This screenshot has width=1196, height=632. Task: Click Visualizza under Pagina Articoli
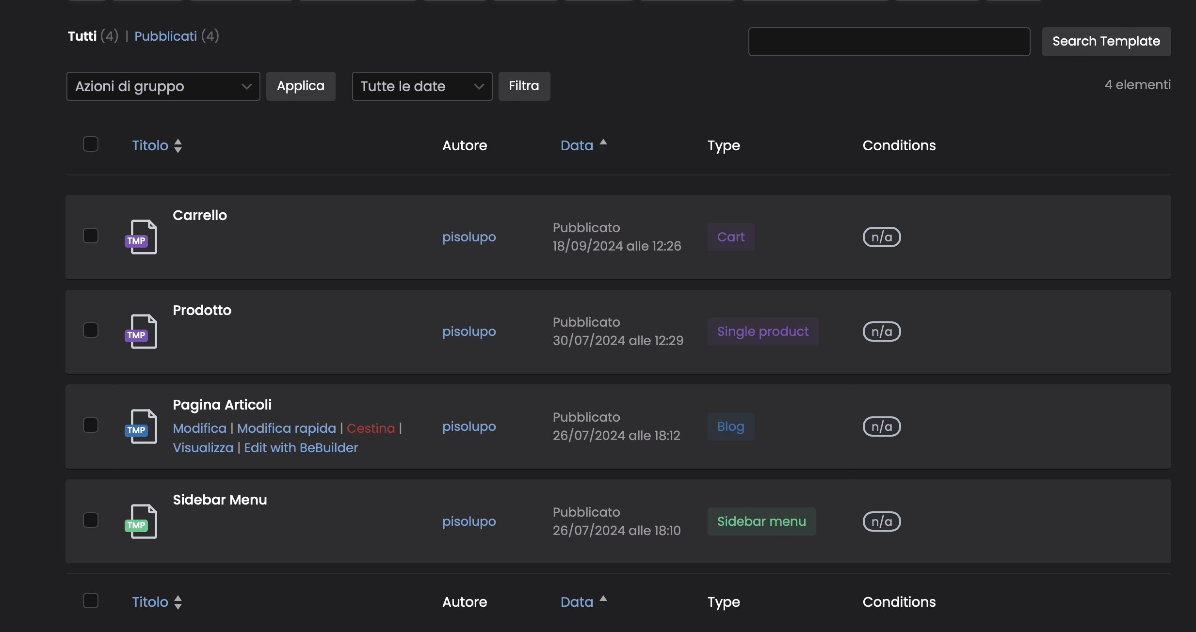(203, 448)
